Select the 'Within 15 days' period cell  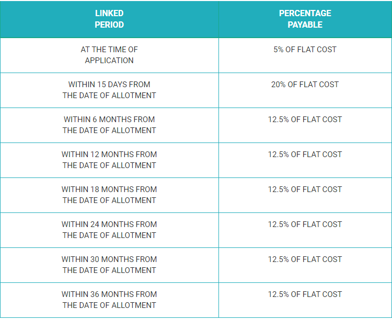[x=109, y=90]
